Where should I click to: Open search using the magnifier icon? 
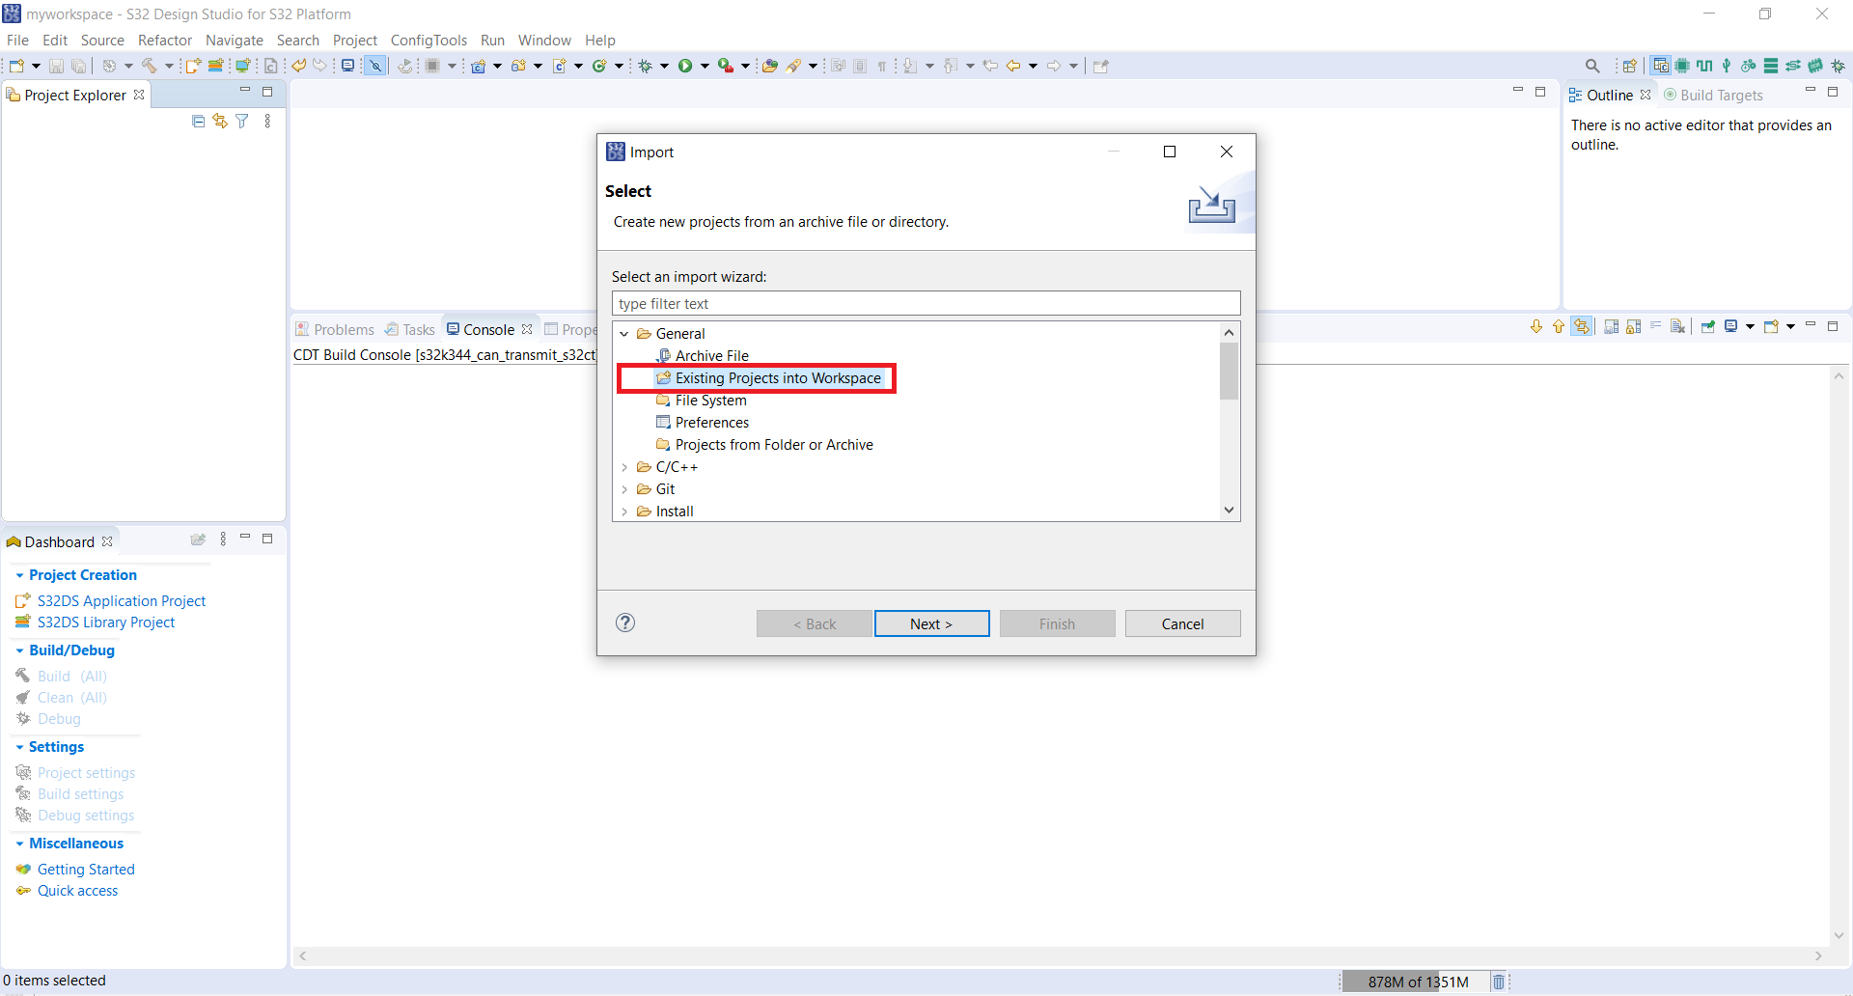click(1592, 66)
